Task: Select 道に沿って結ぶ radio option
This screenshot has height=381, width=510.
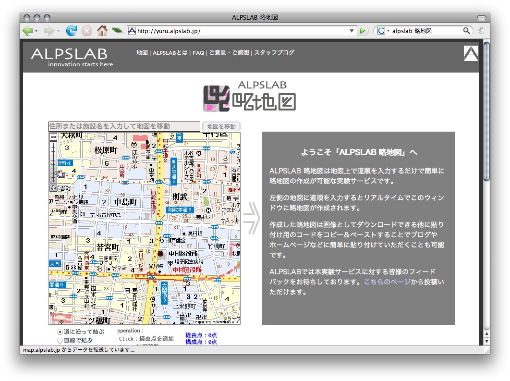Action: pos(60,332)
